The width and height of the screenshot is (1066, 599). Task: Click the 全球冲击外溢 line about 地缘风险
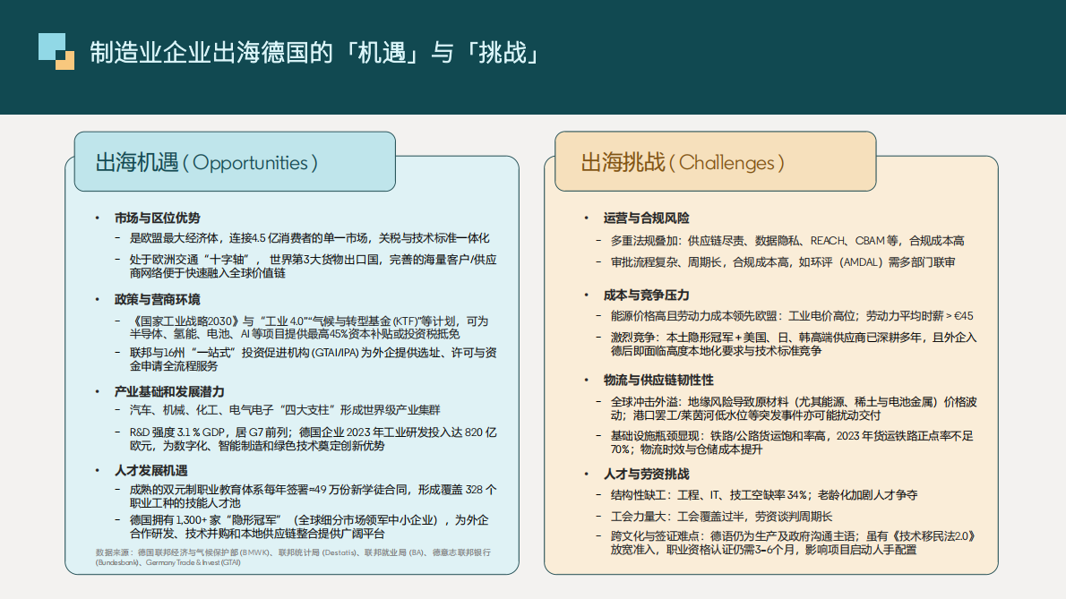tap(794, 409)
